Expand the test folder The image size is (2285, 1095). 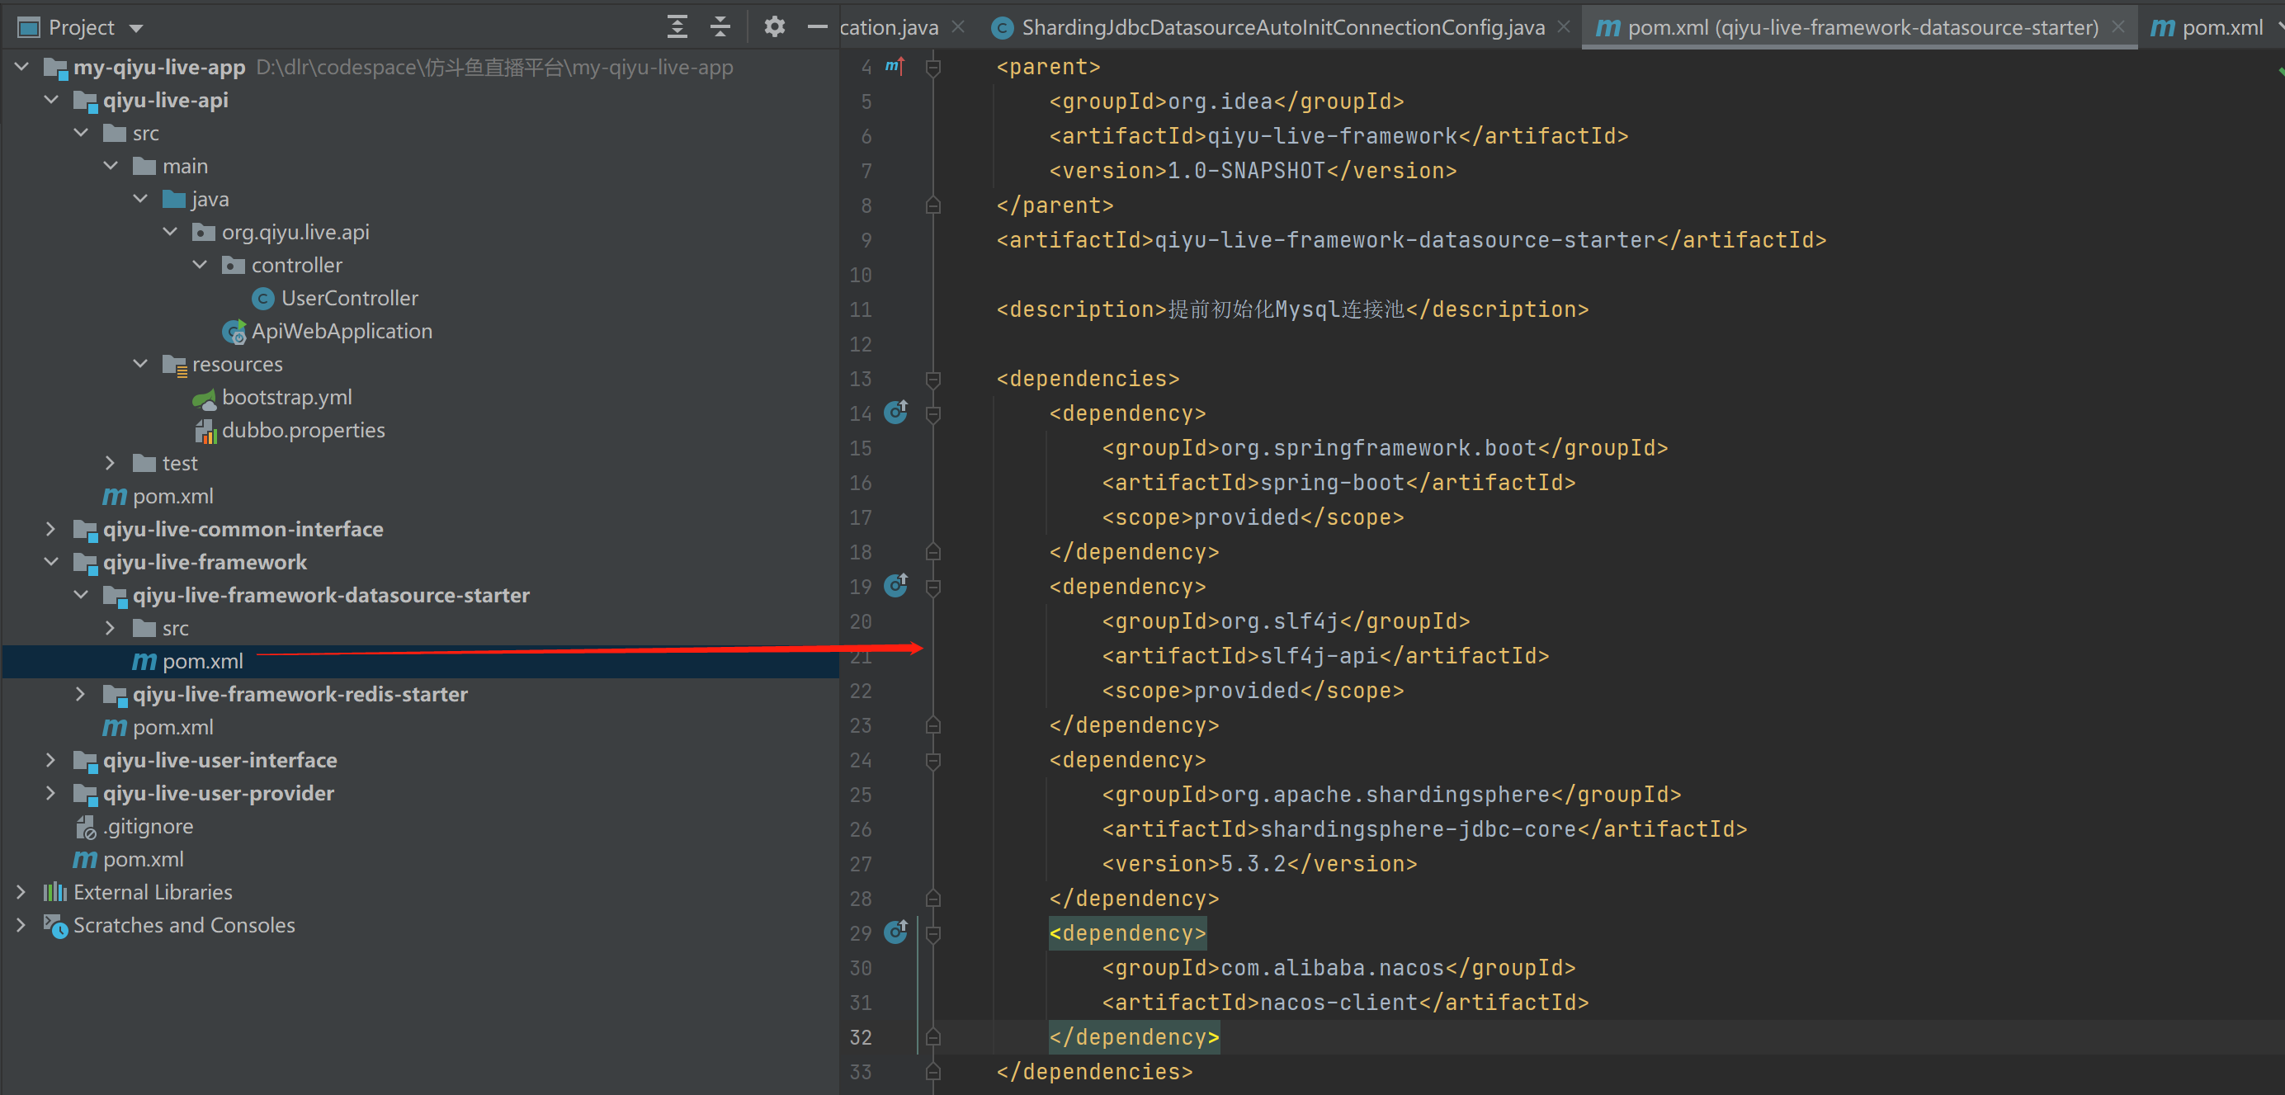(x=111, y=463)
